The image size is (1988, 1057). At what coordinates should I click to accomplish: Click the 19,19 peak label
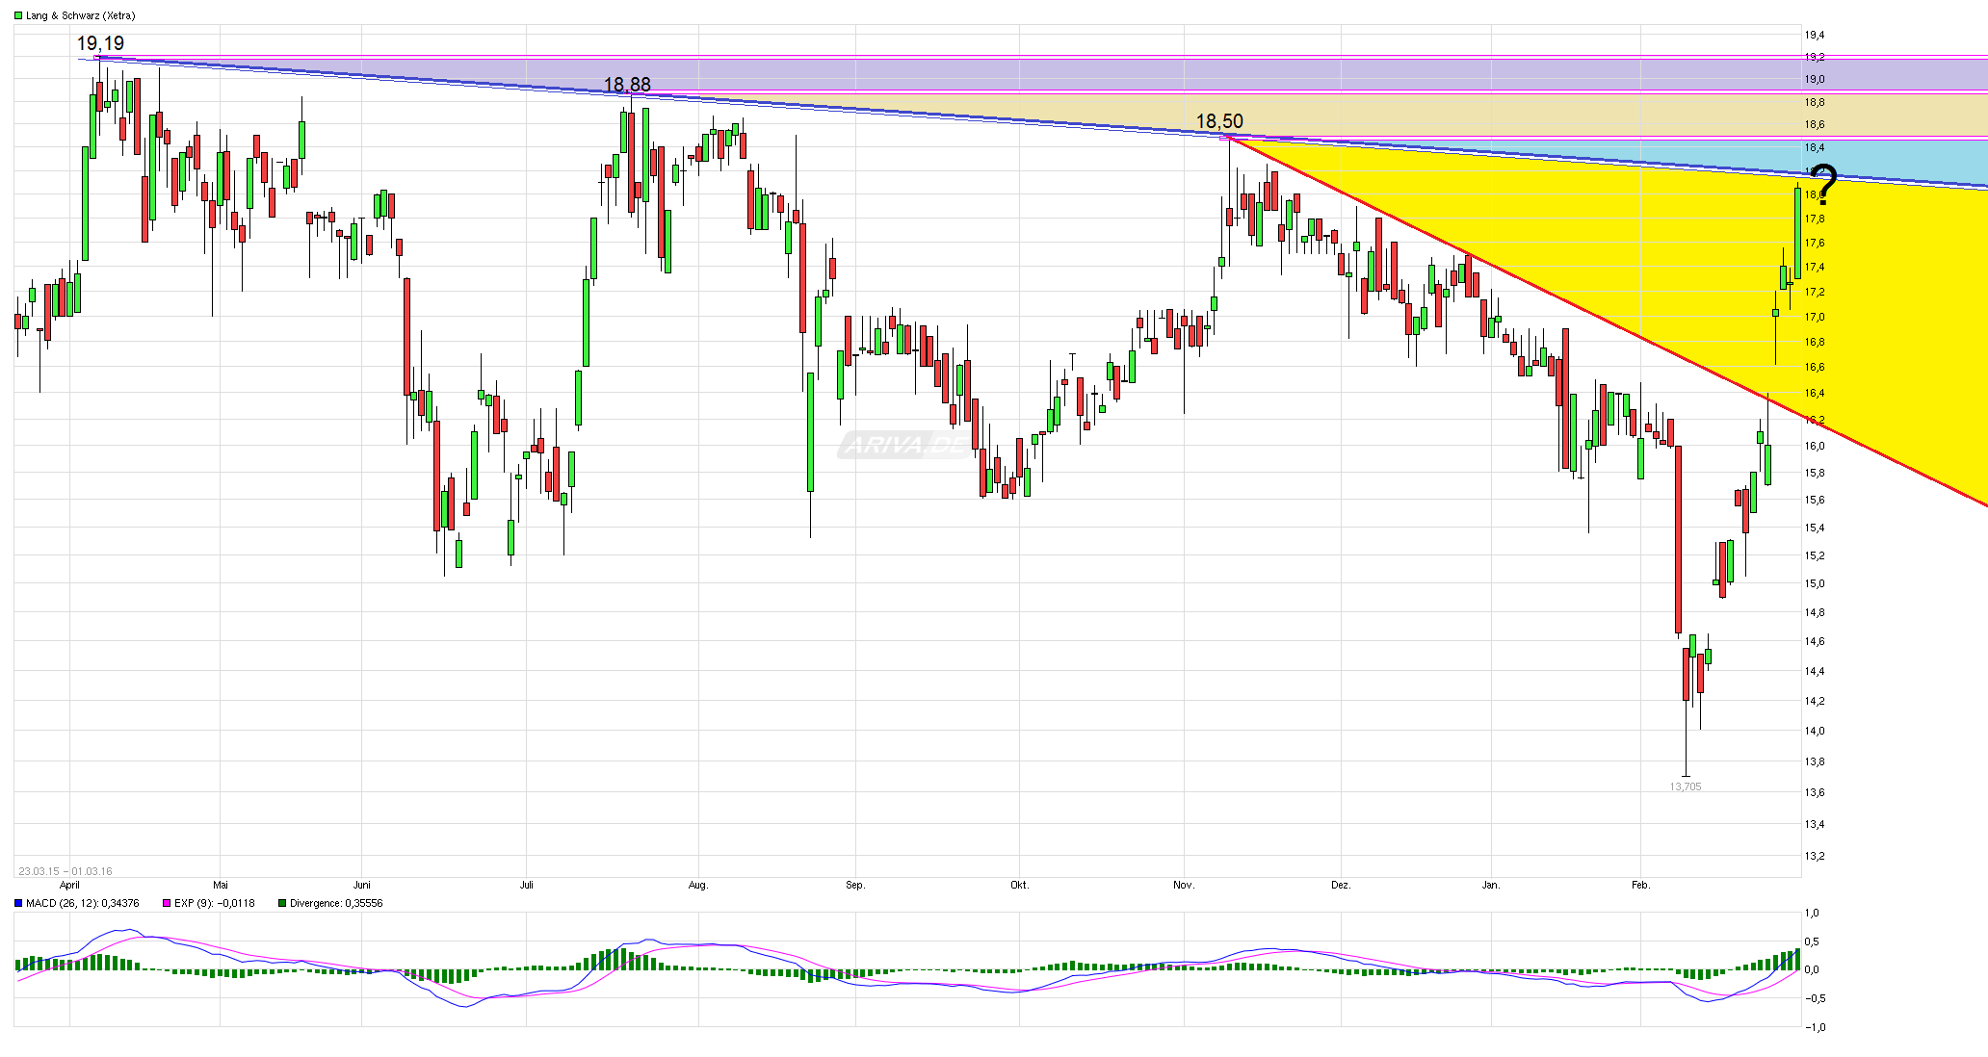coord(100,43)
